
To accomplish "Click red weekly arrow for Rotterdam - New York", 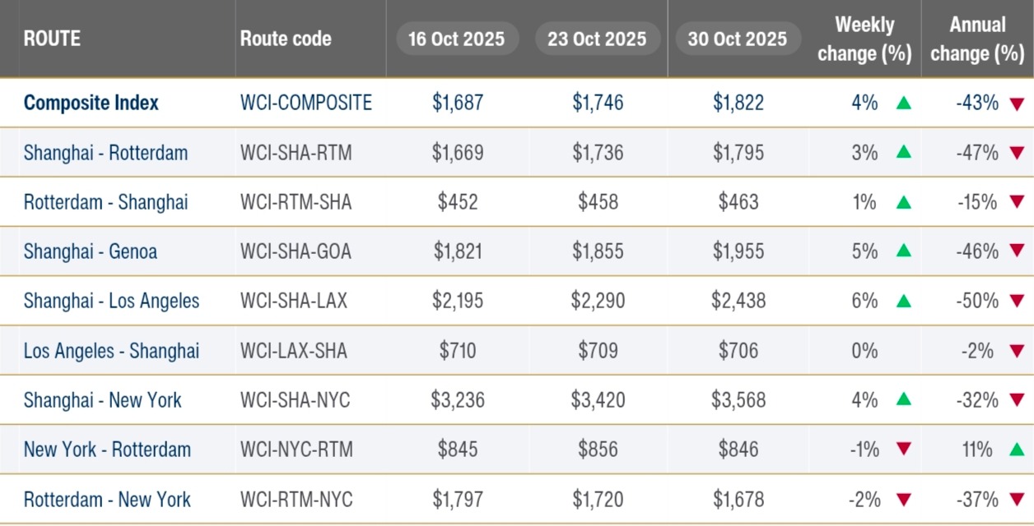I will click(x=904, y=500).
